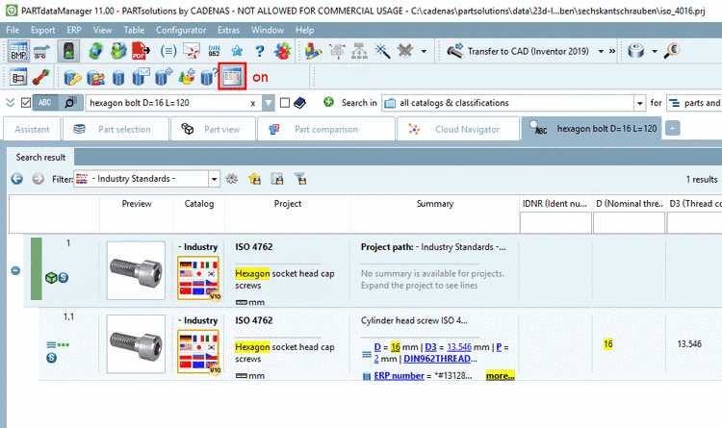Toggle the checkbox next to the book icon
722x428 pixels.
pyautogui.click(x=285, y=103)
